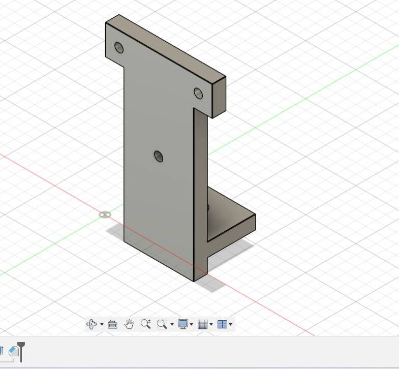Screen dimensions: 399x369
Task: Click the Grid and Snaps icon
Action: (202, 324)
